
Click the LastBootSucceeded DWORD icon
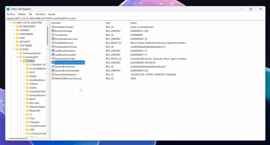pyautogui.click(x=53, y=55)
